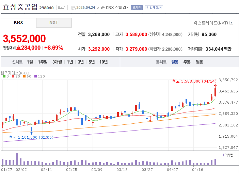The width and height of the screenshot is (239, 173).
Task: Click the 실시간 button
Action: [x=137, y=7]
